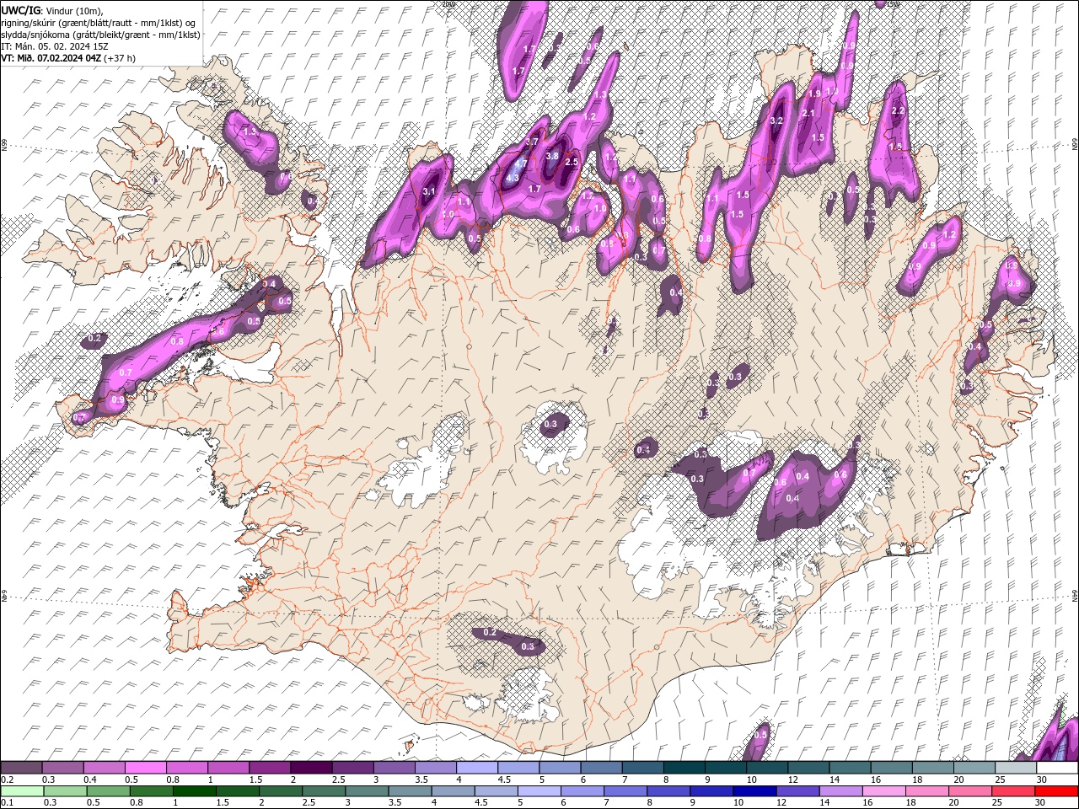Click the '0.1' label in lower rain legend
Image resolution: width=1079 pixels, height=809 pixels.
pos(7,803)
